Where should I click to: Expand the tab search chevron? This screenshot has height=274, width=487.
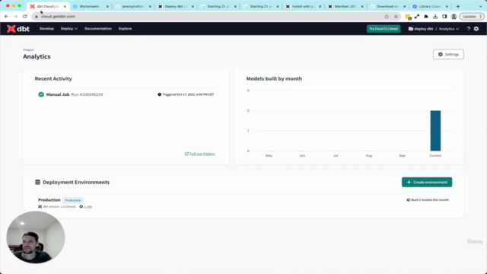pos(480,6)
